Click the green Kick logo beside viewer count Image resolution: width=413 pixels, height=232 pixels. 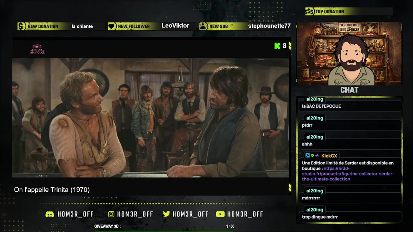pos(277,46)
